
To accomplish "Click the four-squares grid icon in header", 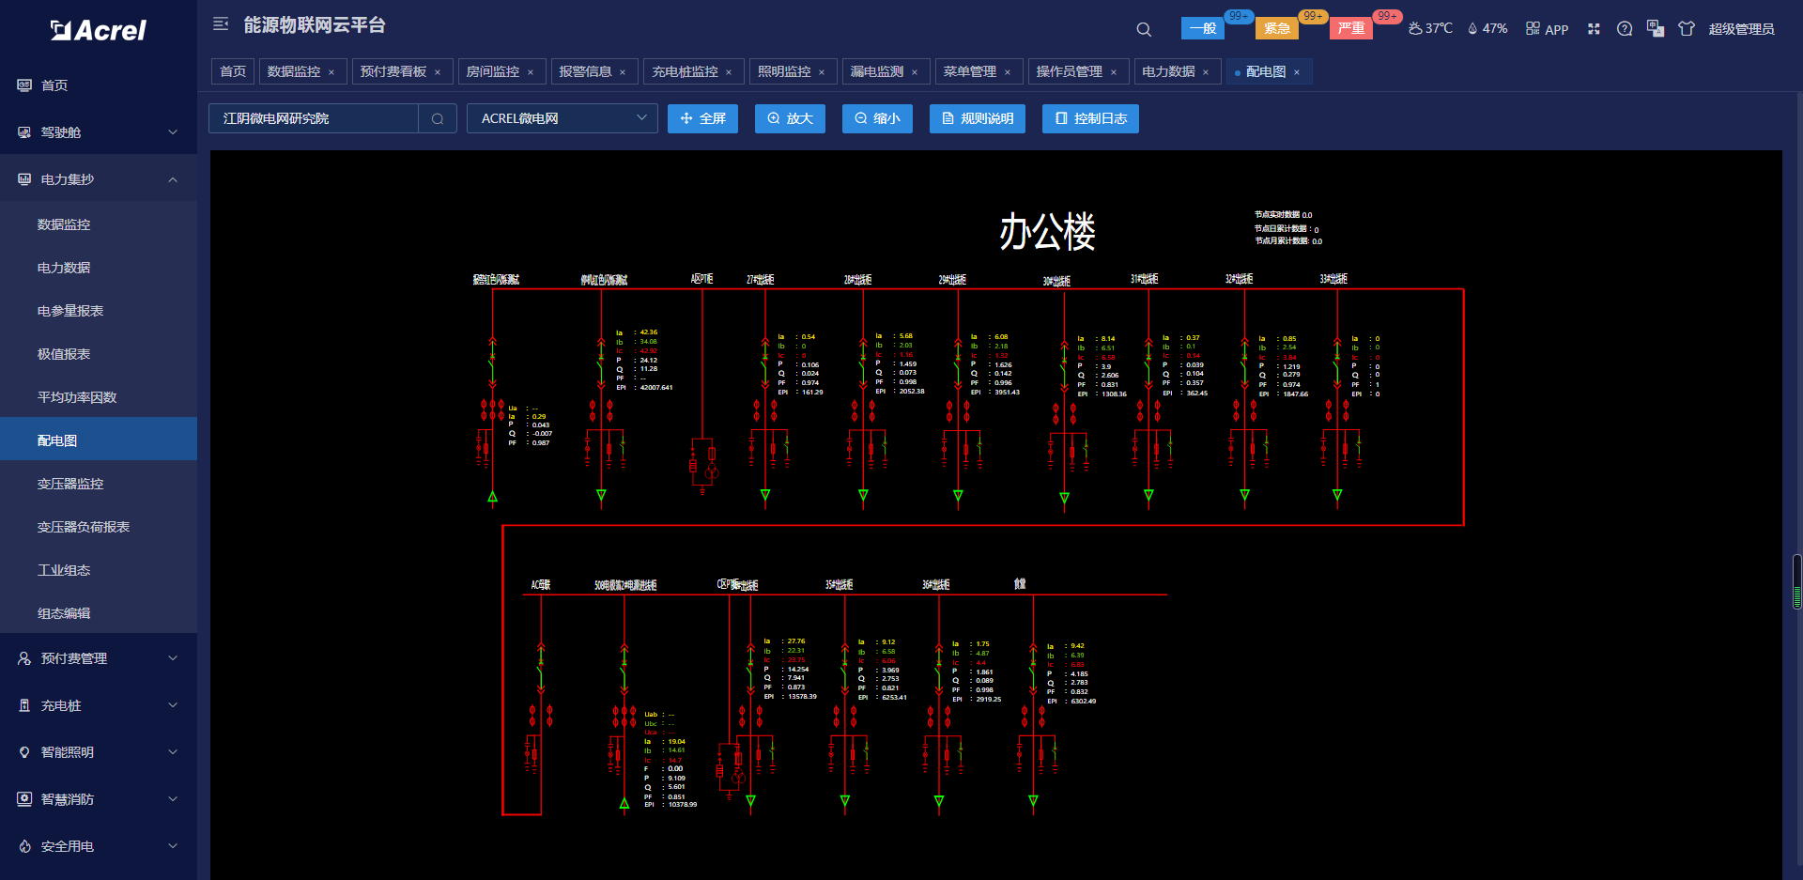I will pos(1594,29).
